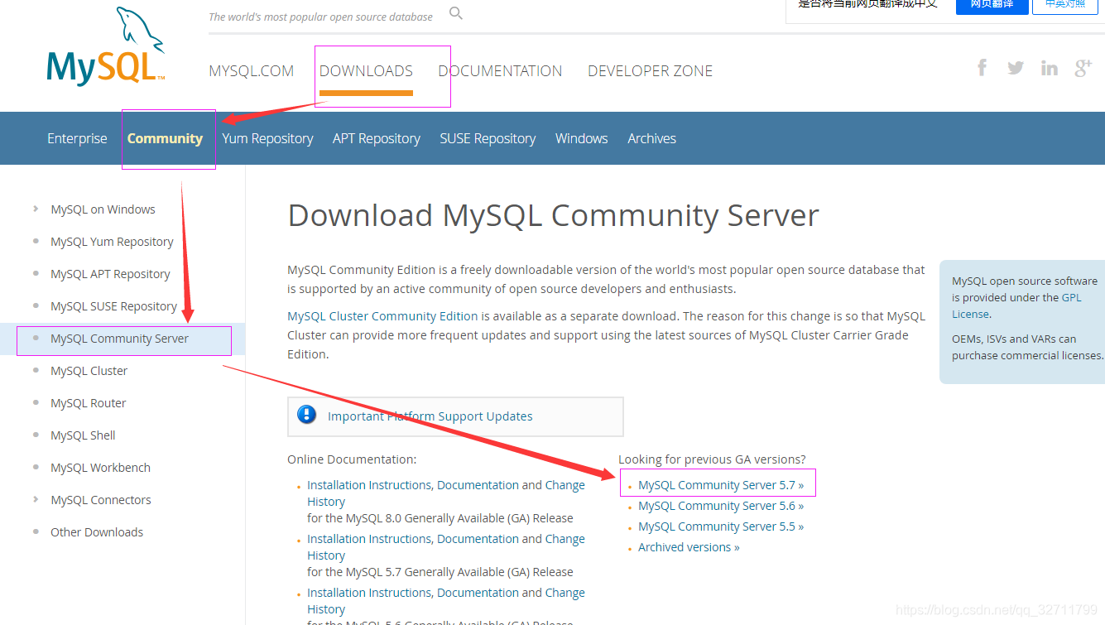Select the Community tab

(x=165, y=138)
